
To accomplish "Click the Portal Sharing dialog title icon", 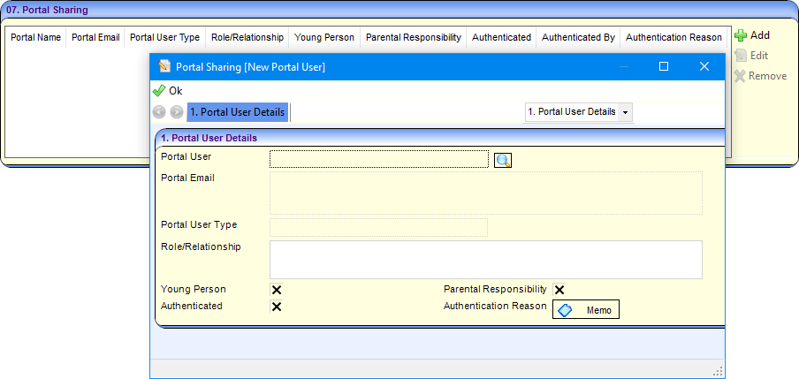I will point(164,66).
